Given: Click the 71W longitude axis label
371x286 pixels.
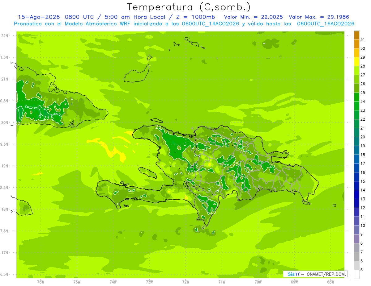Looking at the screenshot, I should click(222, 282).
